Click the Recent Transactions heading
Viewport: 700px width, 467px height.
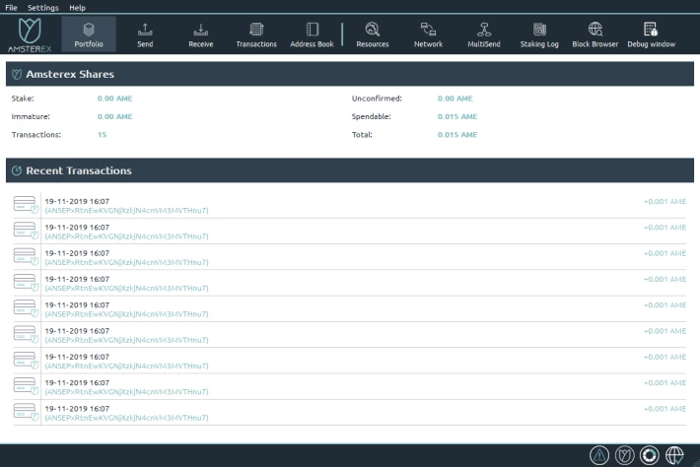(x=79, y=170)
